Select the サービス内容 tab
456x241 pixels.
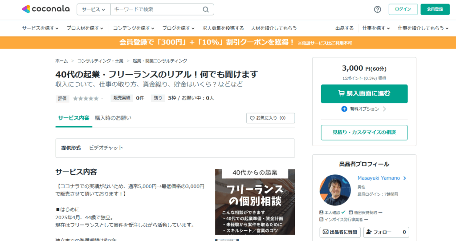(x=73, y=118)
